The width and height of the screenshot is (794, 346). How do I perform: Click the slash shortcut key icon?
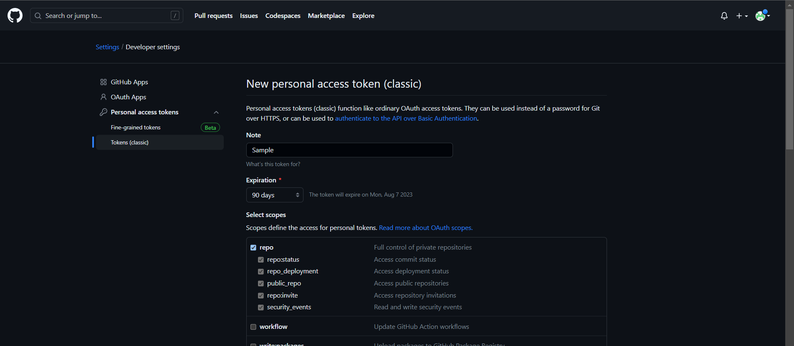click(175, 16)
